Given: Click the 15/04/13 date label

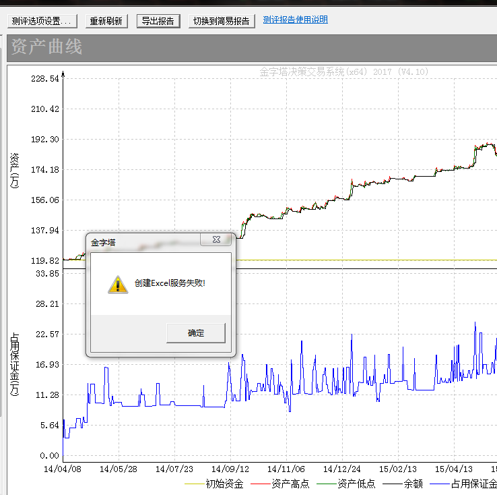Looking at the screenshot, I should pos(454,469).
